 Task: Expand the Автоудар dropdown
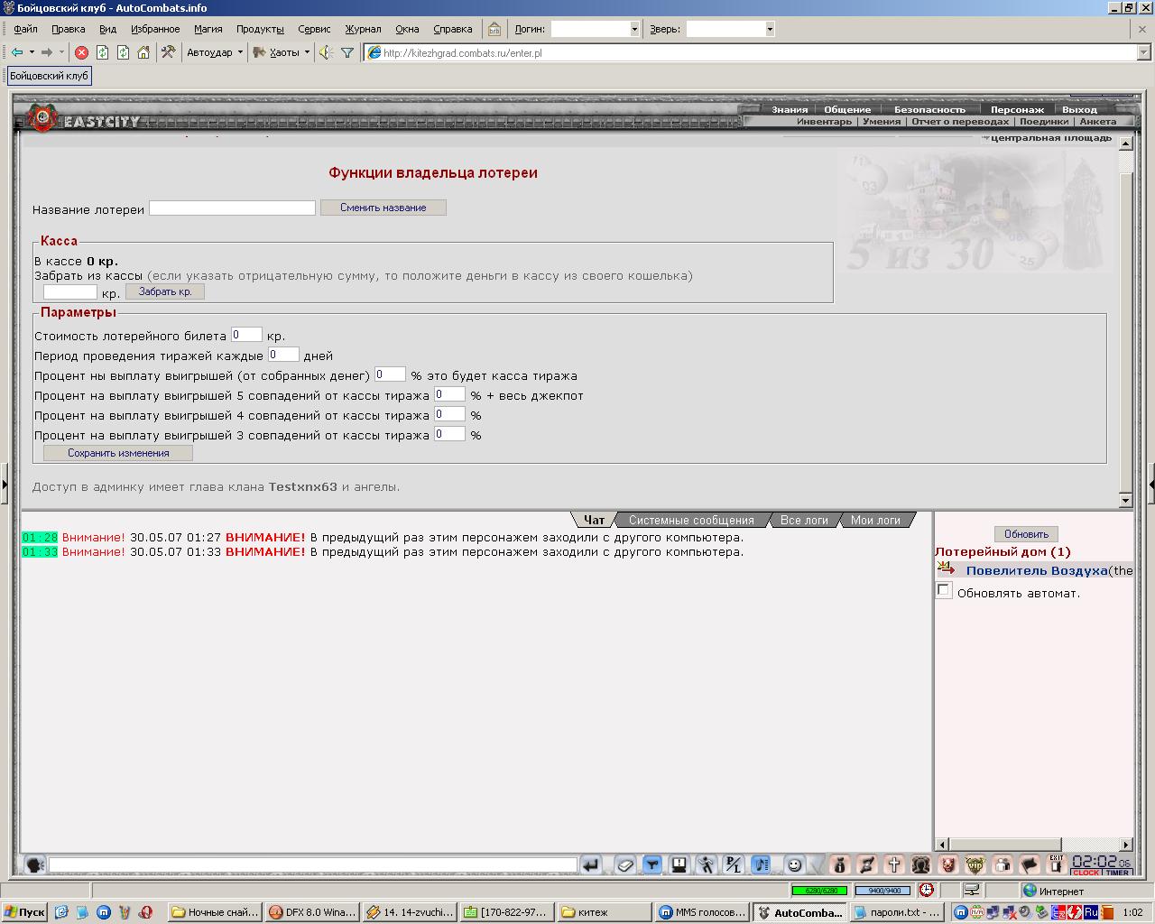(240, 52)
